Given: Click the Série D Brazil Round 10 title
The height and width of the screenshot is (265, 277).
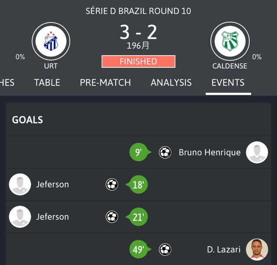Looking at the screenshot, I should coord(138,11).
